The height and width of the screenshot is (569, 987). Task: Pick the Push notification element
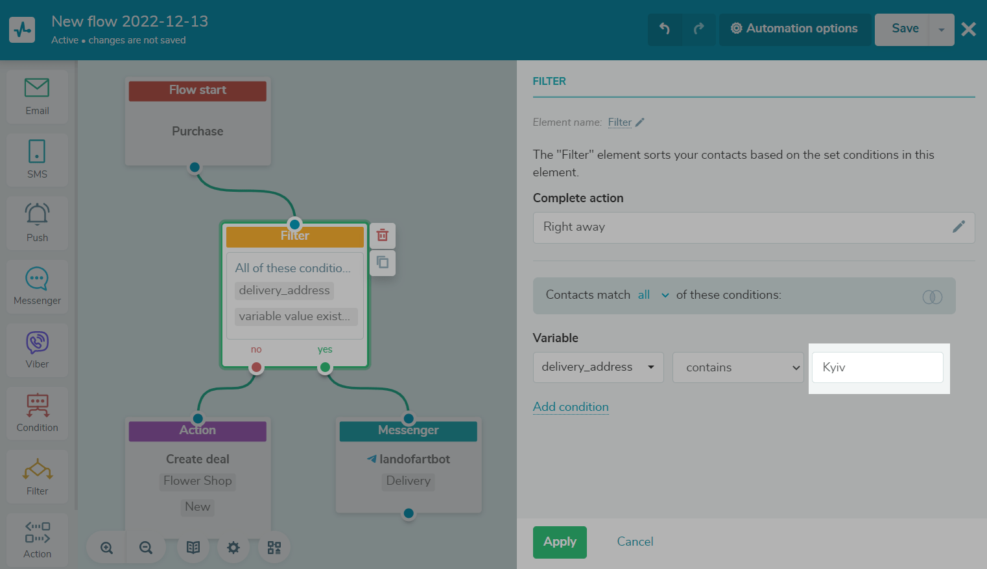pyautogui.click(x=37, y=222)
